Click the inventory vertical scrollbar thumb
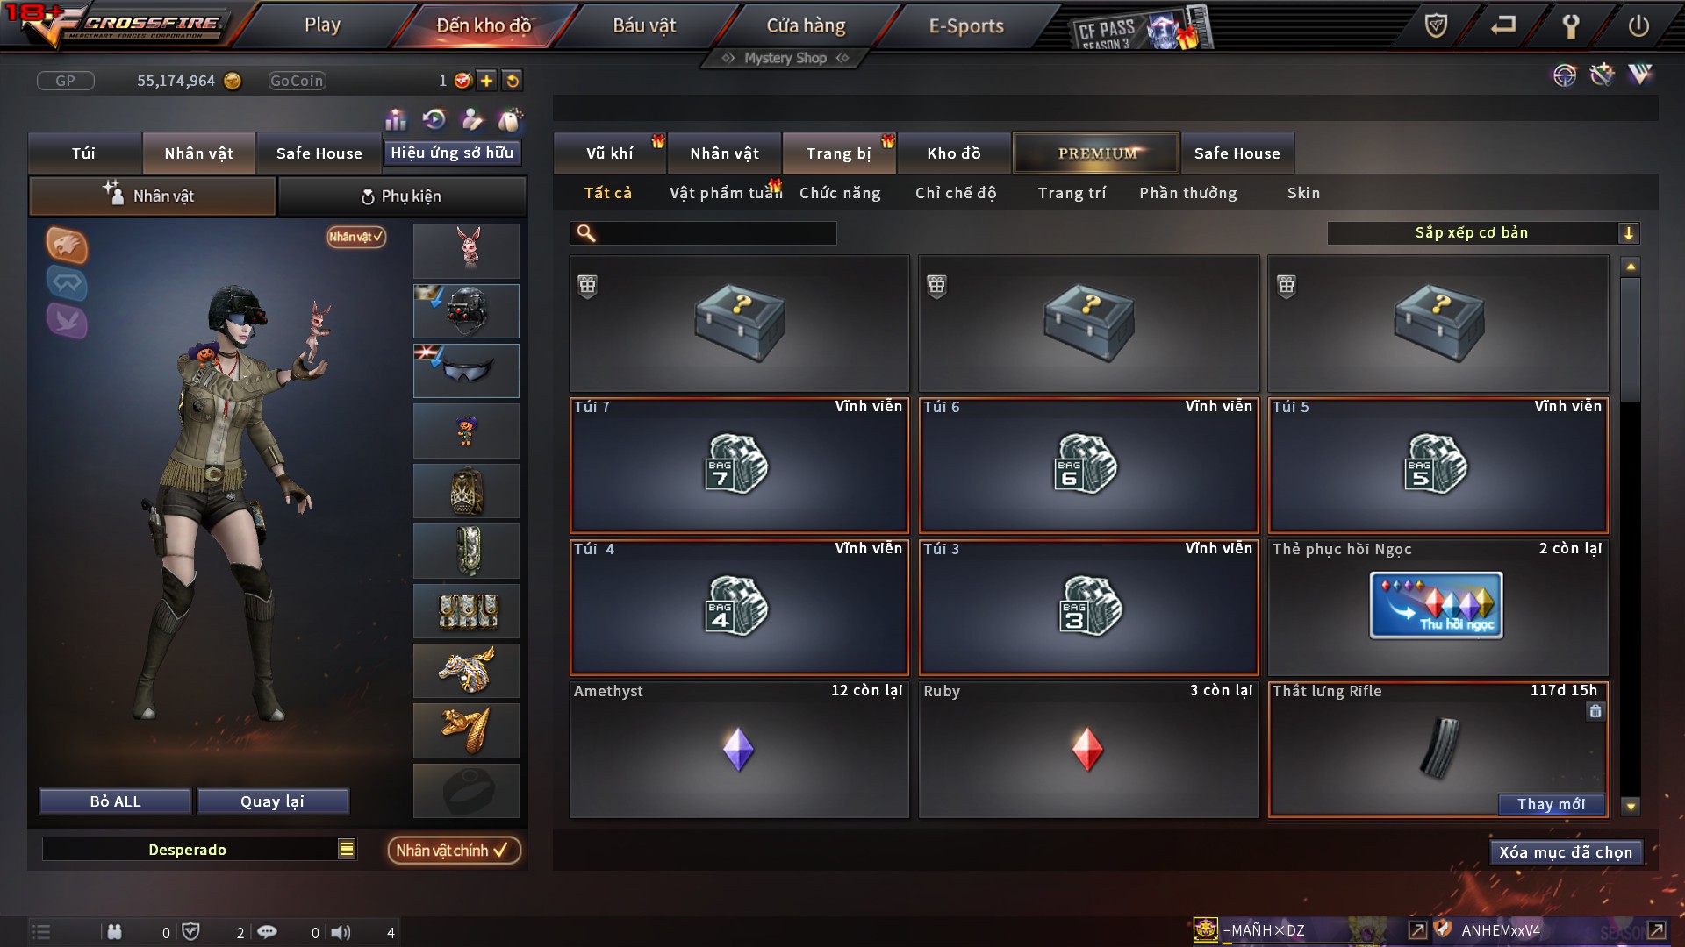 click(1631, 340)
